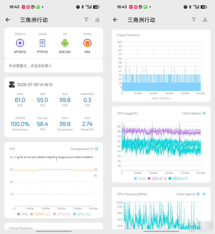Tap the game thumbnail beside 2026-07-09 date

[x=12, y=84]
